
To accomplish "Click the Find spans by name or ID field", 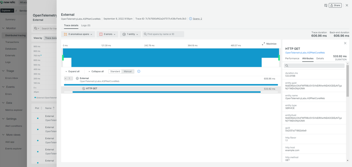I will click(x=163, y=34).
